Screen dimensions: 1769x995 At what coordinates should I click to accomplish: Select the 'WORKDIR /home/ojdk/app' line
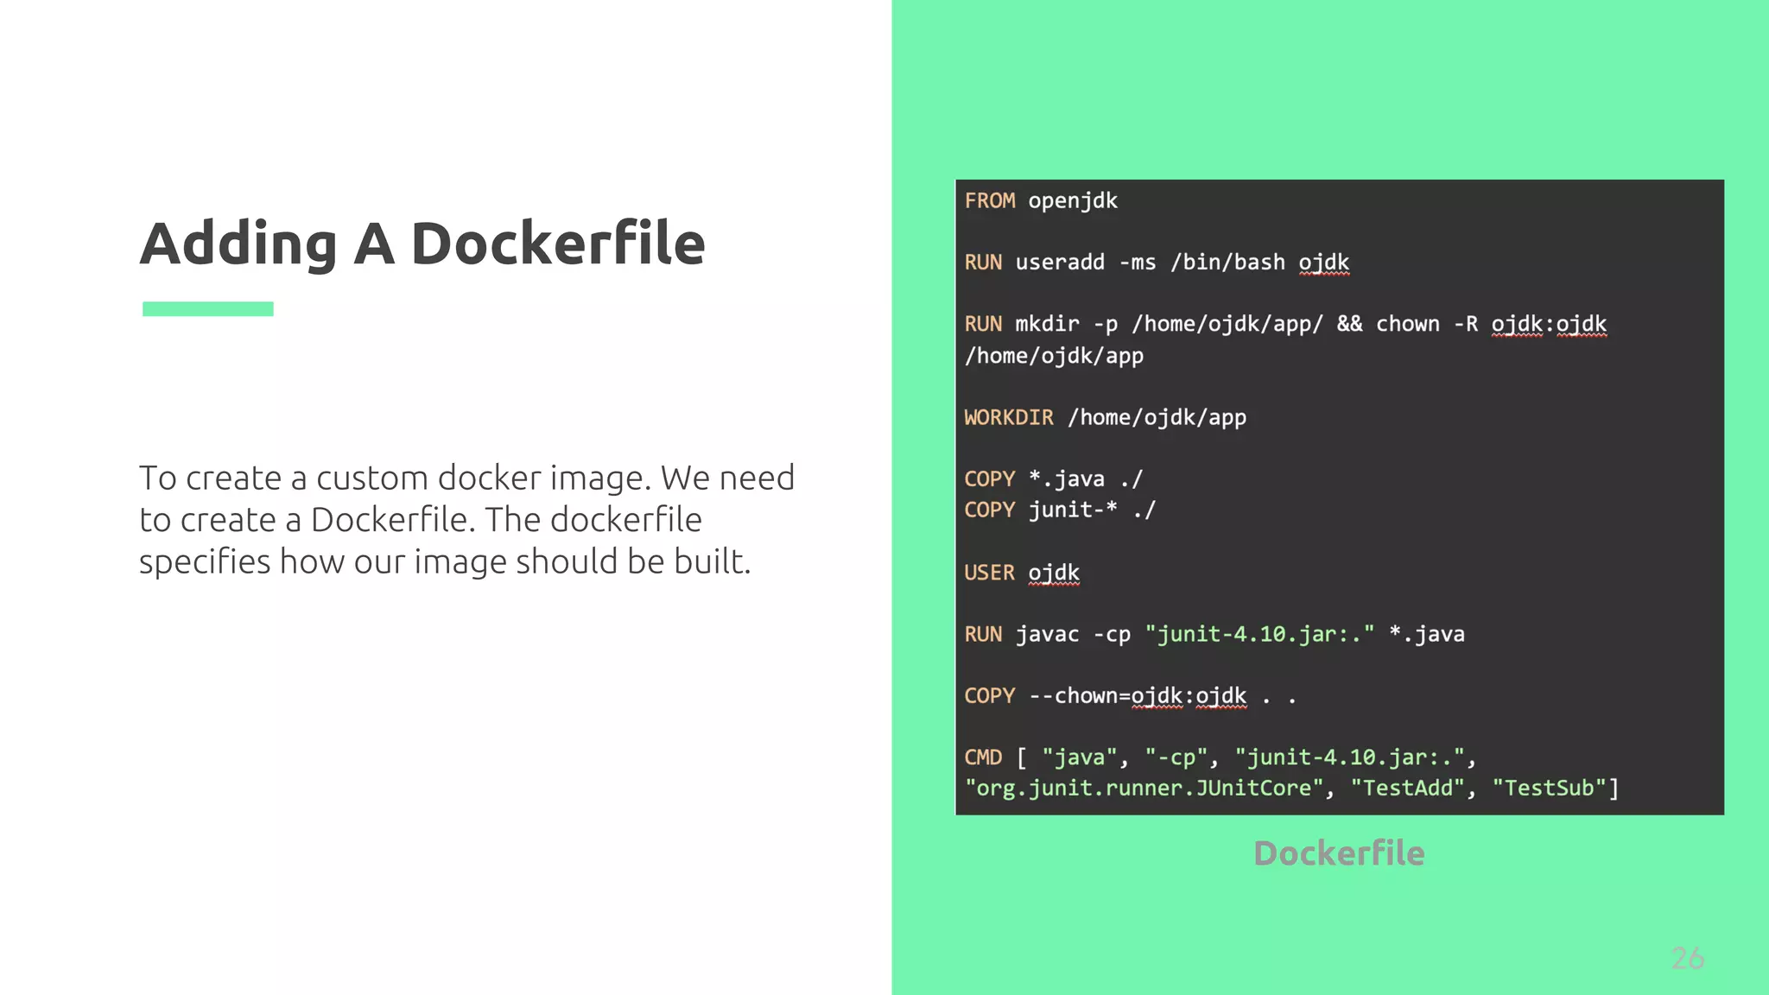1105,417
